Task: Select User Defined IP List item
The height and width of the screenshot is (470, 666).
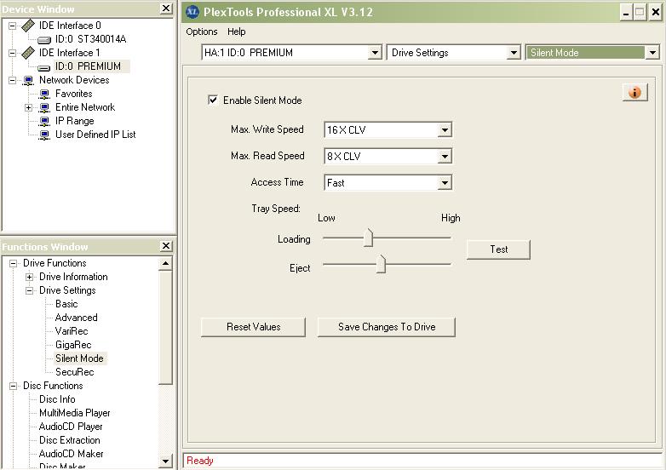Action: (95, 135)
